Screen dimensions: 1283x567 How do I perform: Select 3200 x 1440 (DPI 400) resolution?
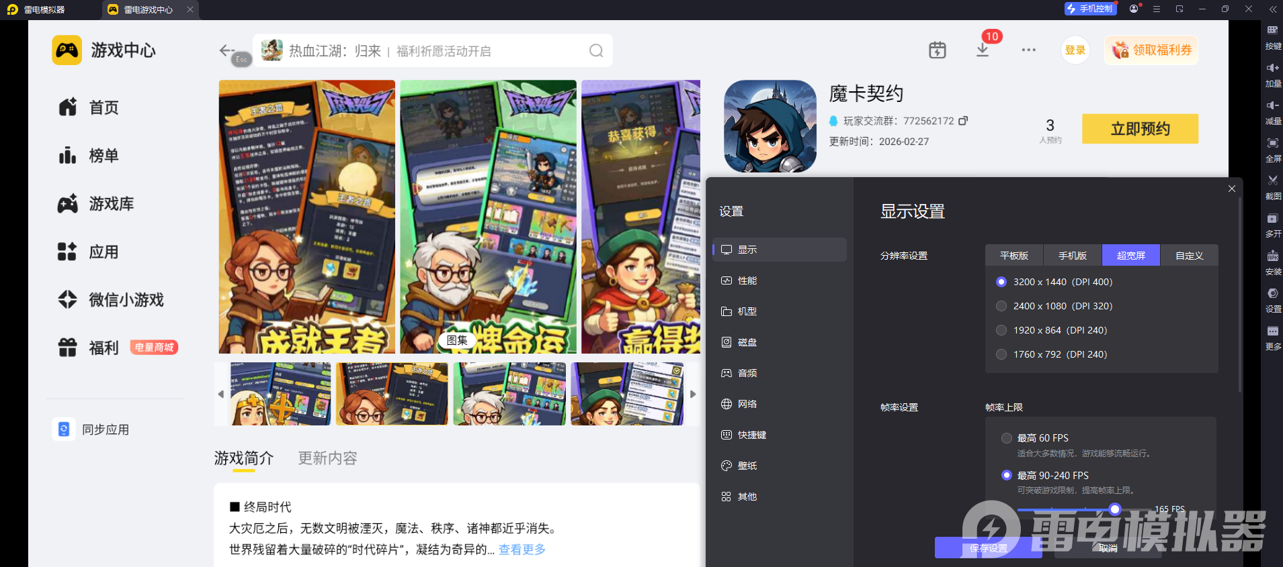coord(1054,282)
